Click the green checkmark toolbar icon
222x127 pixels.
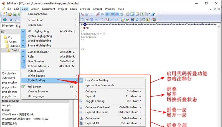127,20
